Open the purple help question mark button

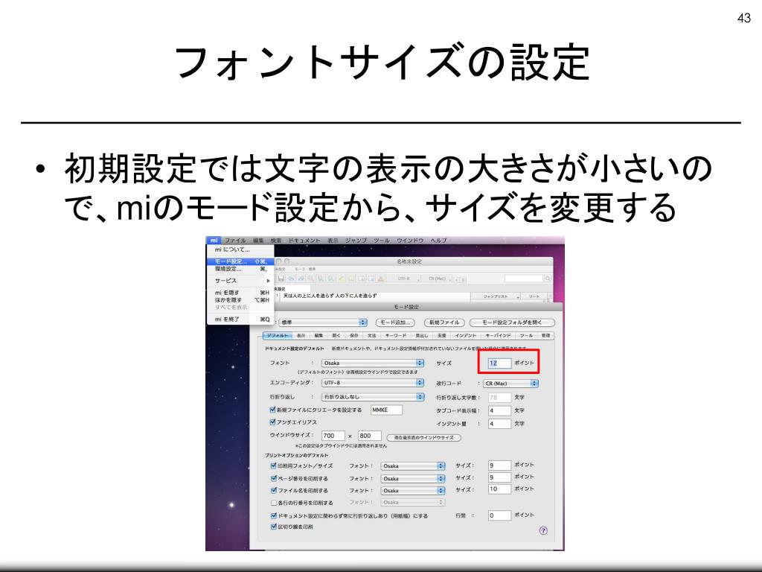pyautogui.click(x=543, y=530)
